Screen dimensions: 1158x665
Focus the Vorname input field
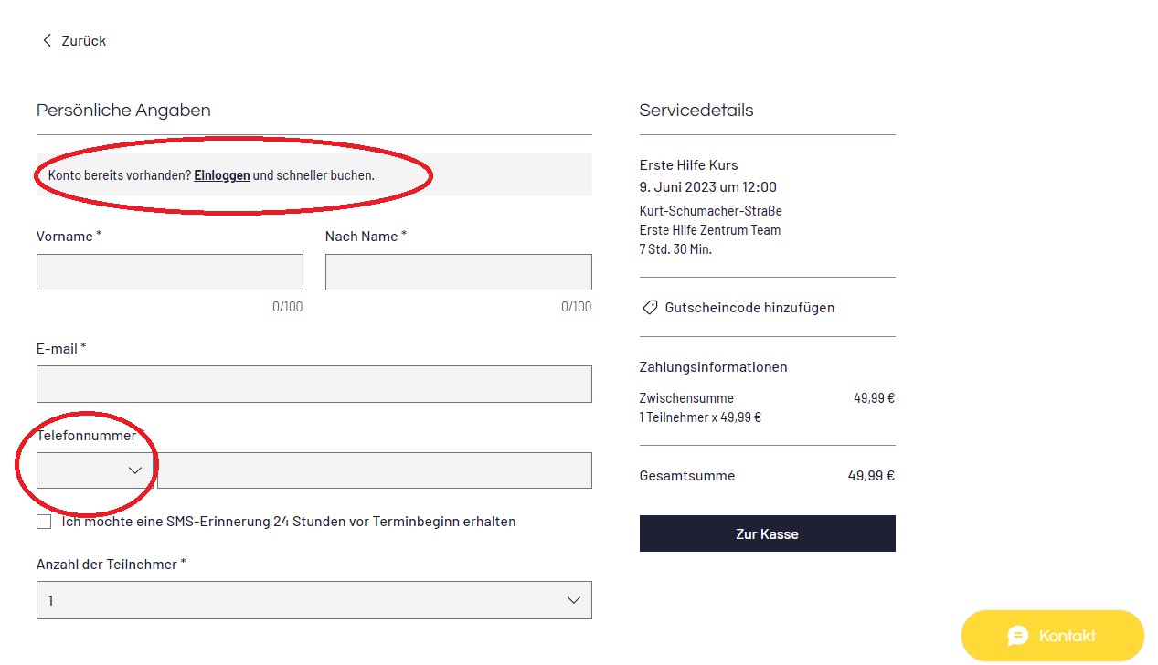tap(170, 272)
